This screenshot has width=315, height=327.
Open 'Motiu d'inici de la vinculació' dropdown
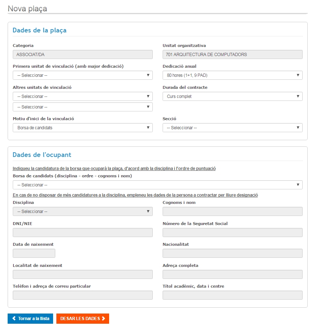click(x=83, y=128)
